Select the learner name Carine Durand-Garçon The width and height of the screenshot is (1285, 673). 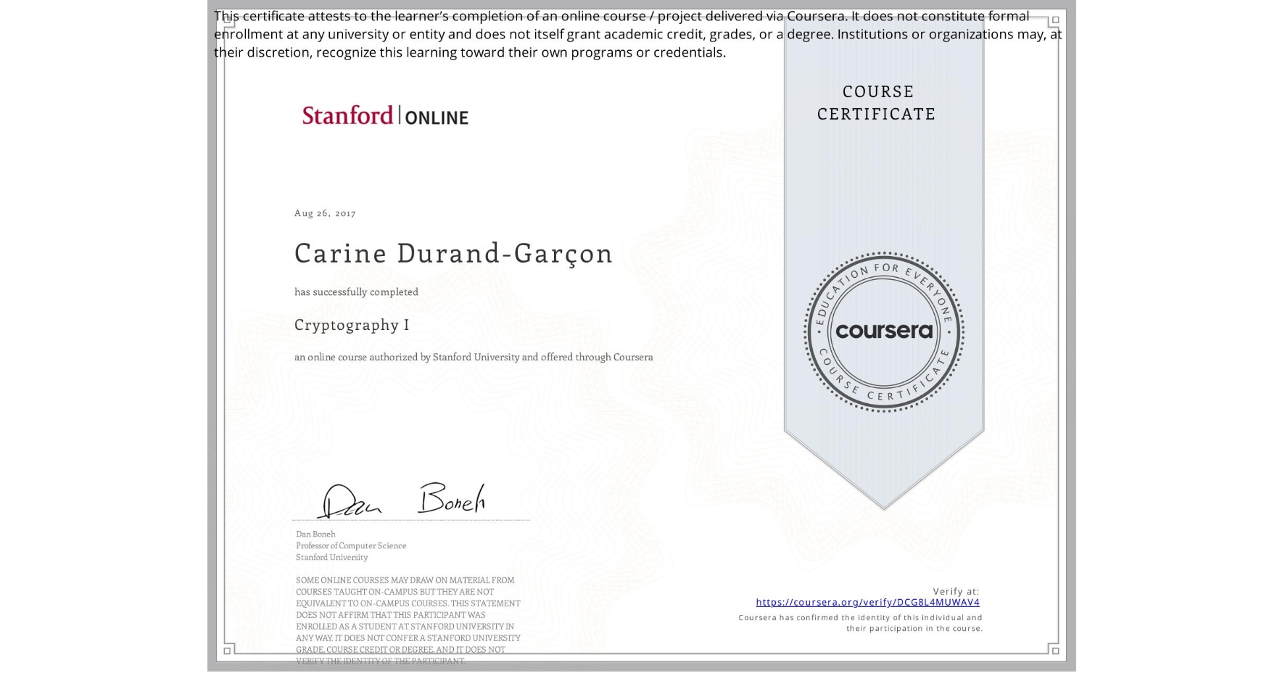tap(454, 253)
